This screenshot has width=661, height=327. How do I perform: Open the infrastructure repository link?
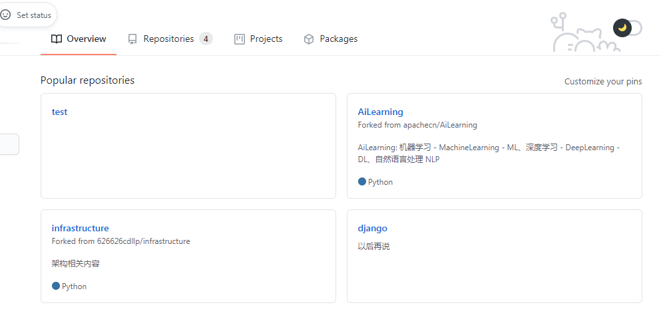point(80,228)
